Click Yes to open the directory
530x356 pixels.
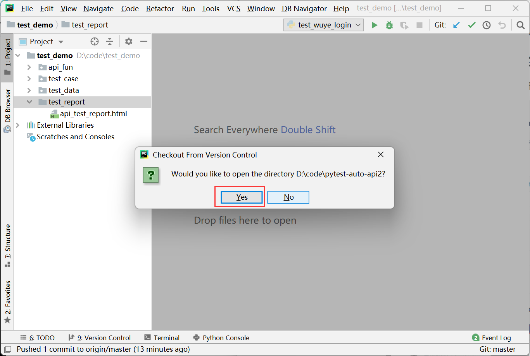pyautogui.click(x=242, y=197)
